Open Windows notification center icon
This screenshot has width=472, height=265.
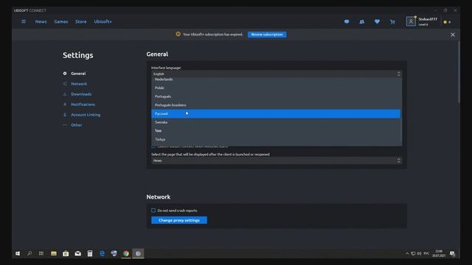[452, 253]
